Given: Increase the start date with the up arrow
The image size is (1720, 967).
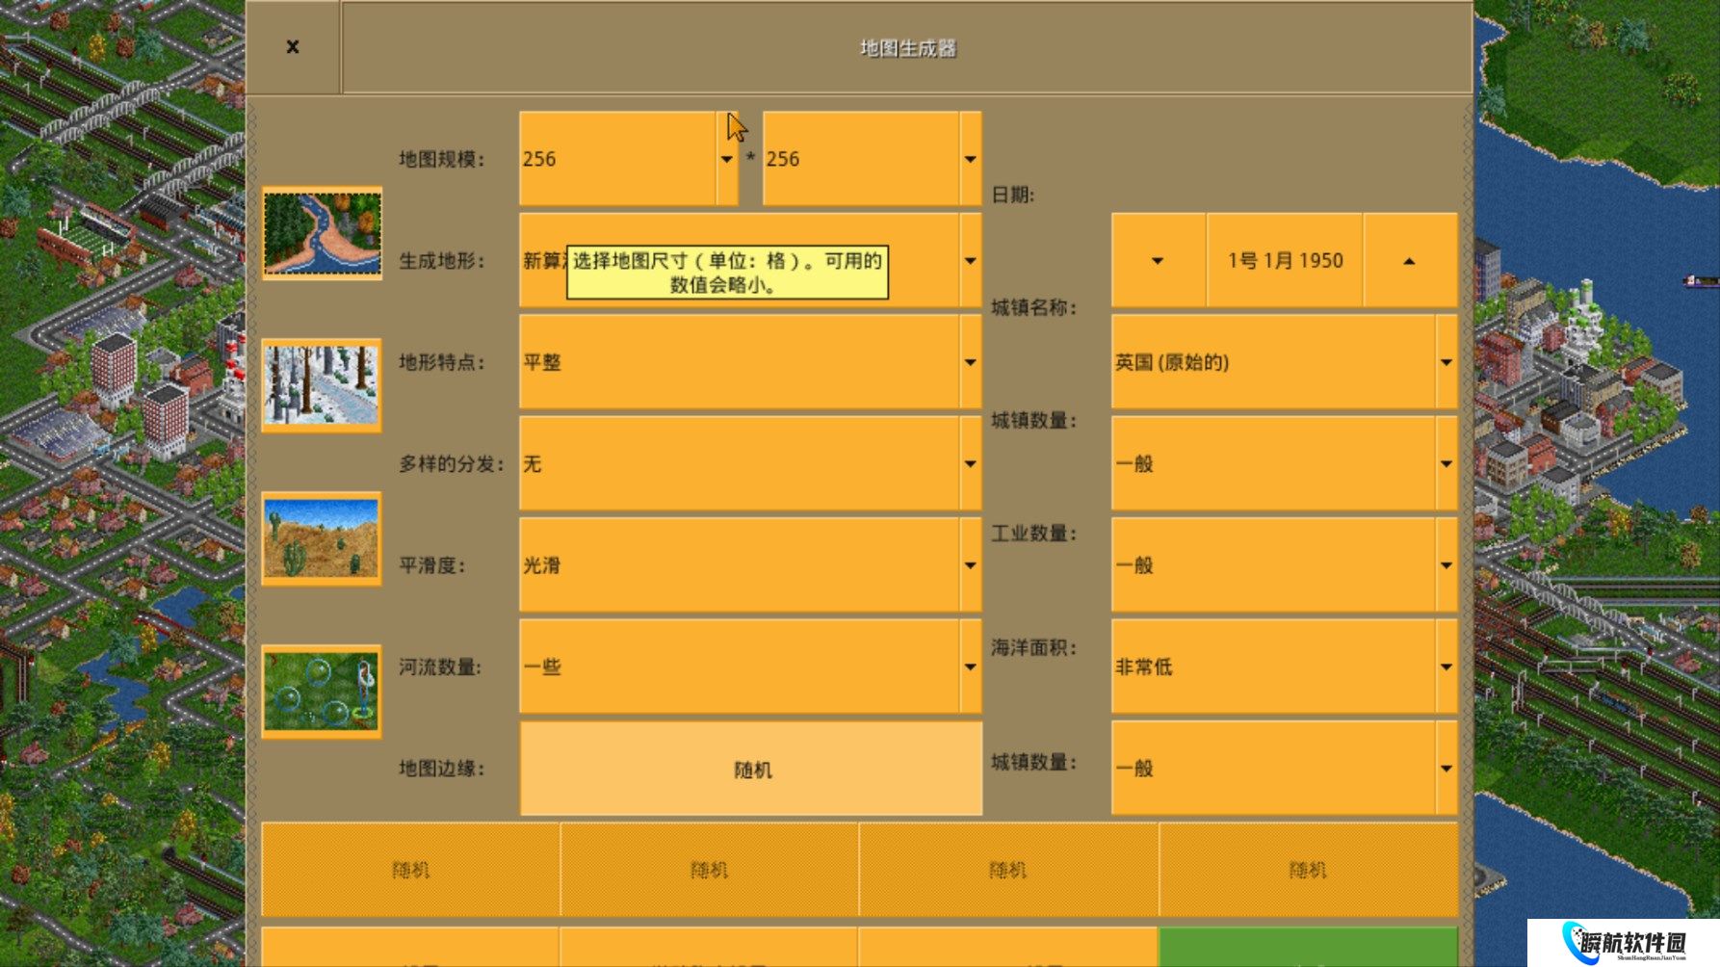Looking at the screenshot, I should coord(1409,261).
